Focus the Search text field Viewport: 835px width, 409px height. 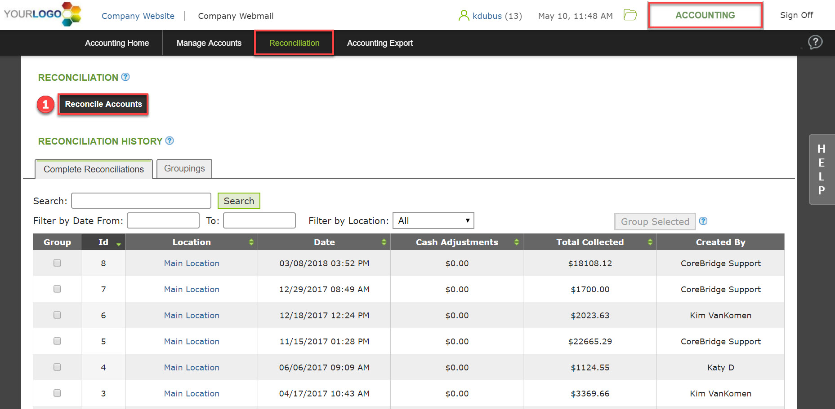click(x=141, y=201)
